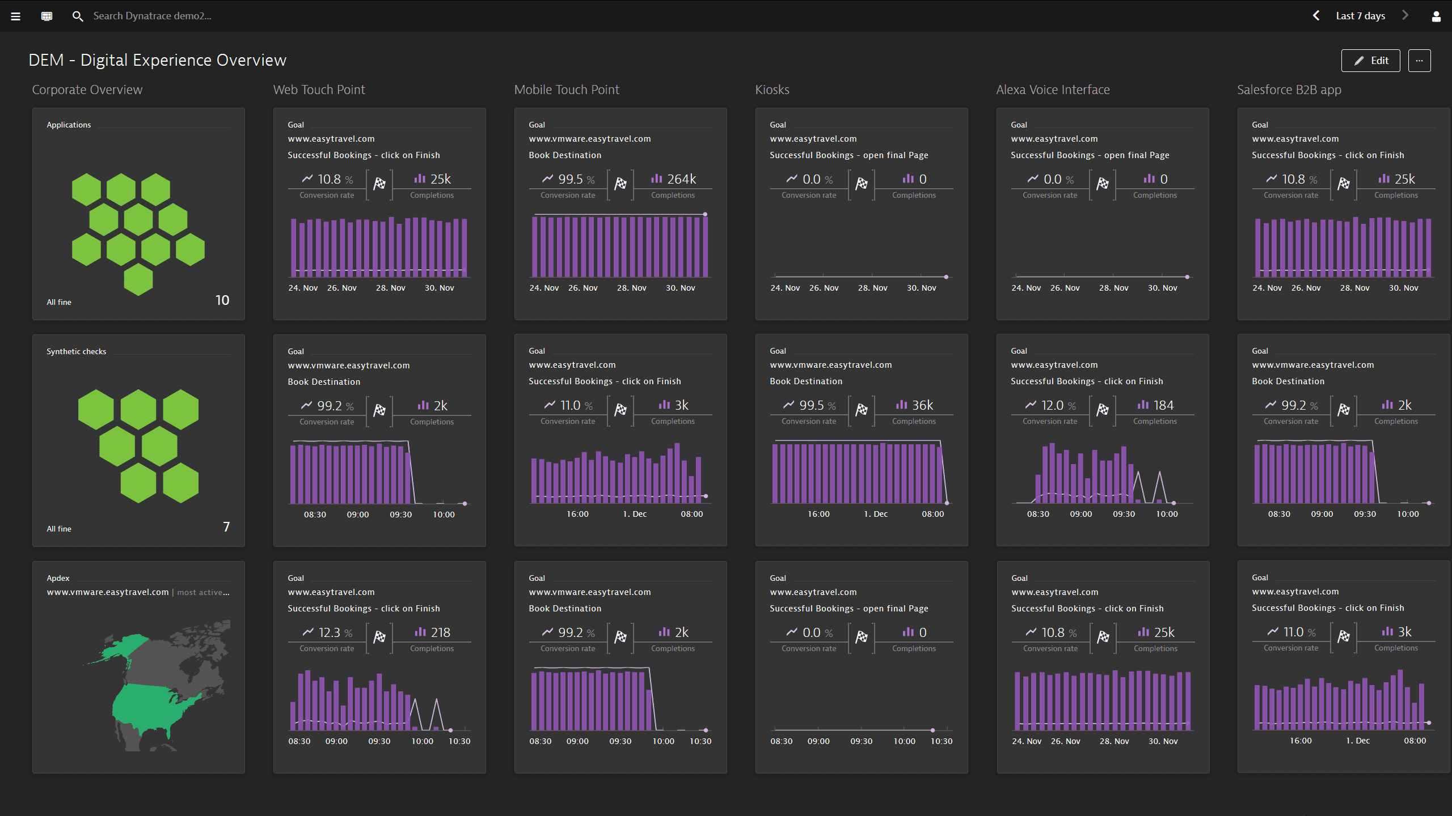Click the Corporate Overview section heading
Viewport: 1452px width, 816px height.
[x=87, y=90]
